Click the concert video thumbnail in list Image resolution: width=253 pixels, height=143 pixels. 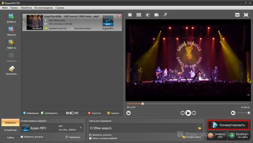(x=35, y=22)
